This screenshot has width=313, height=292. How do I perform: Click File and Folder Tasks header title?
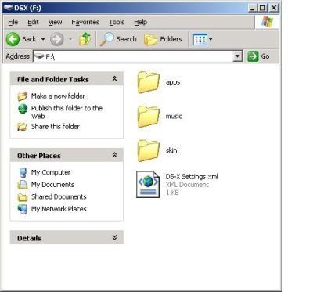click(53, 79)
